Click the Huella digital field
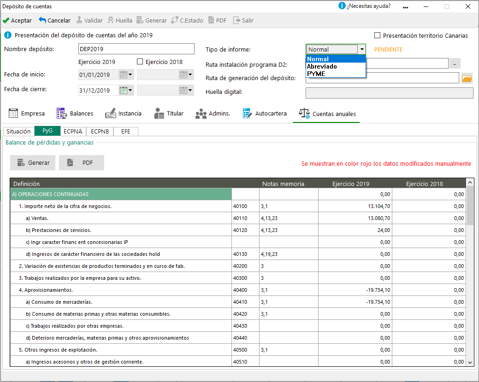 (389, 93)
